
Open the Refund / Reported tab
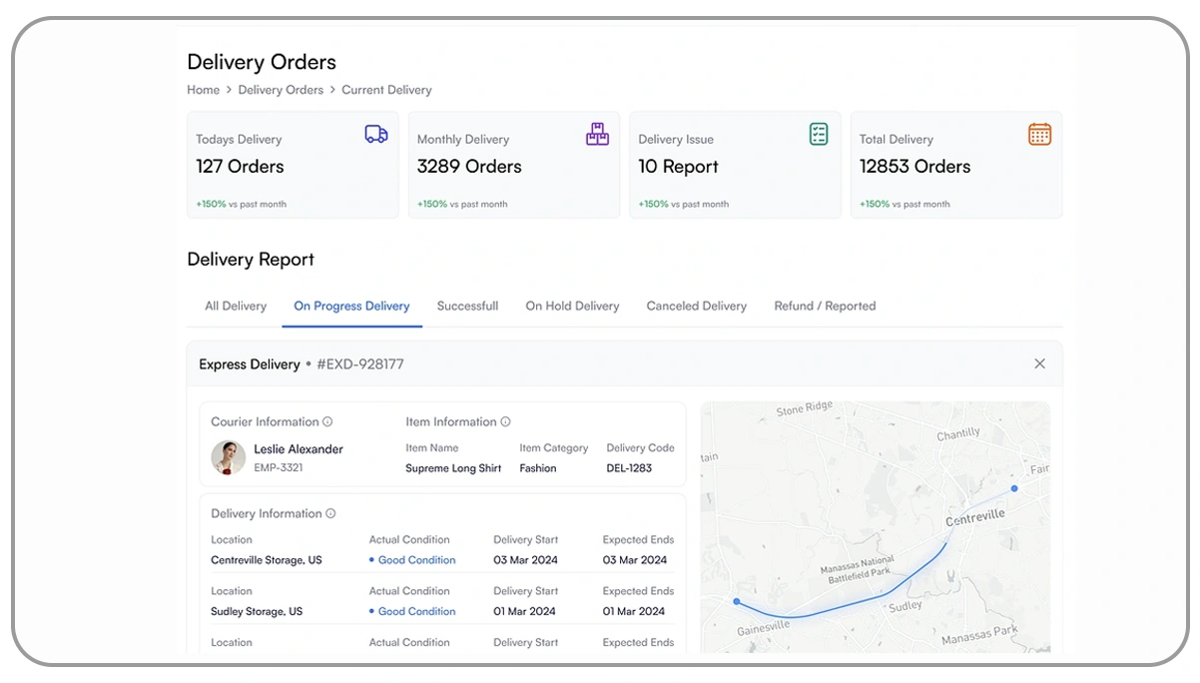pos(824,306)
